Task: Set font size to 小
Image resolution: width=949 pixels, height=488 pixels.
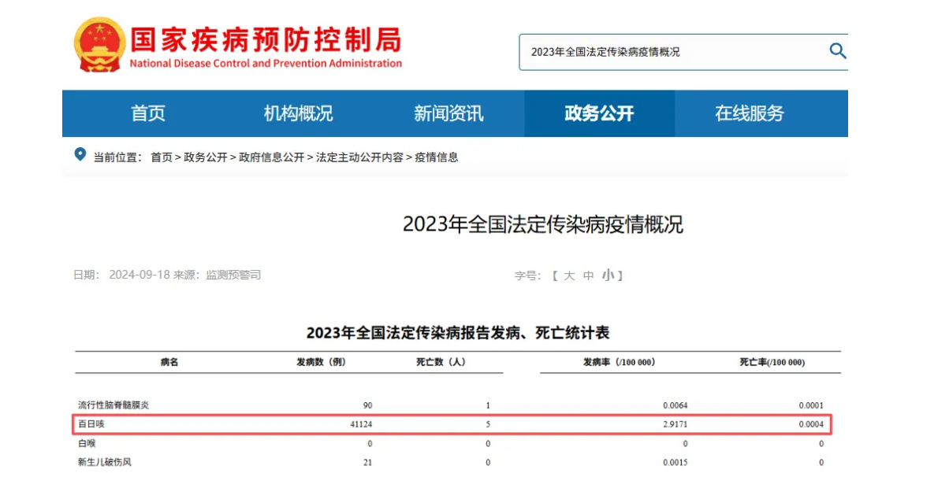Action: click(608, 275)
